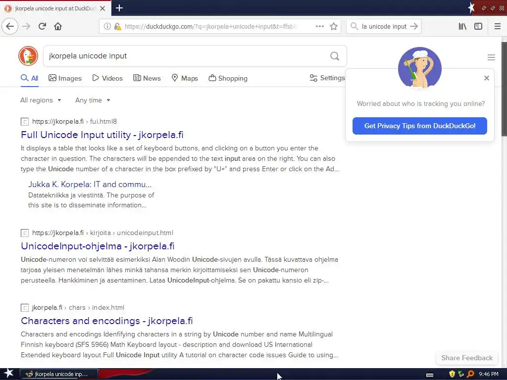507x380 pixels.
Task: Click the keyboard tray icon
Action: click(x=430, y=375)
